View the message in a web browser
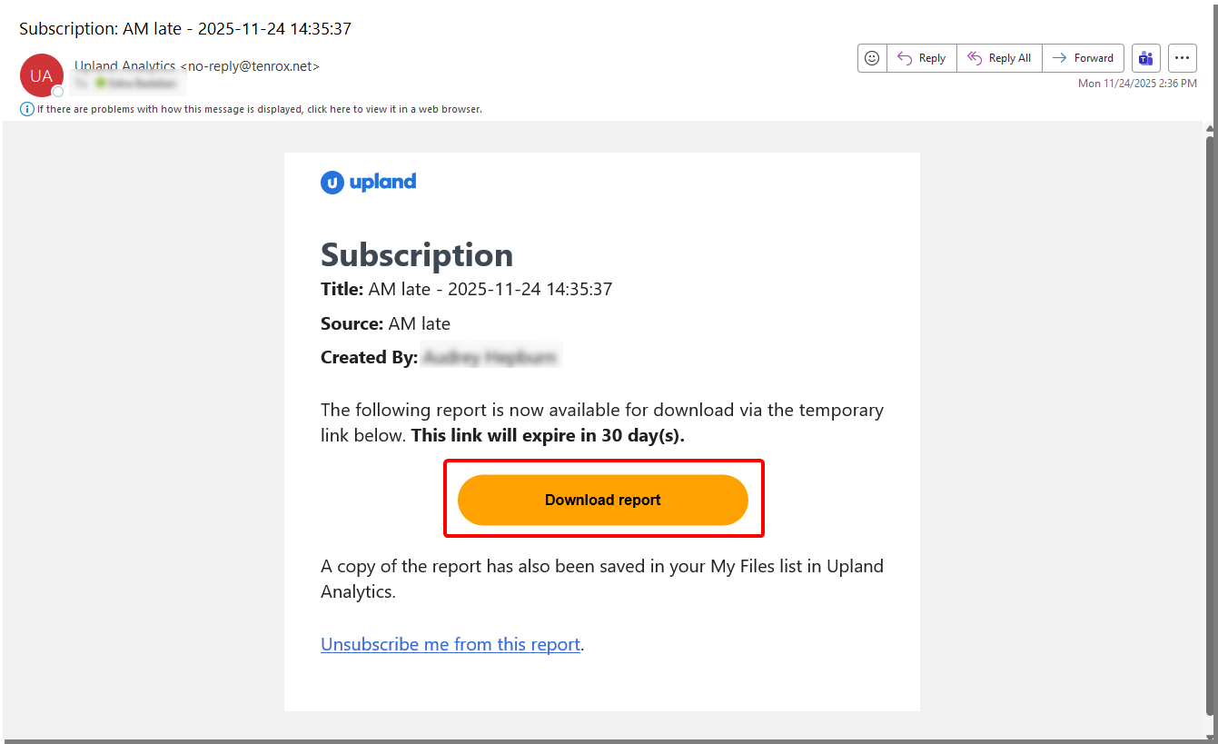This screenshot has width=1218, height=744. (259, 109)
